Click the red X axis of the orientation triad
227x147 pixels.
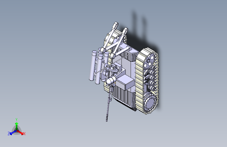pyautogui.click(x=20, y=132)
